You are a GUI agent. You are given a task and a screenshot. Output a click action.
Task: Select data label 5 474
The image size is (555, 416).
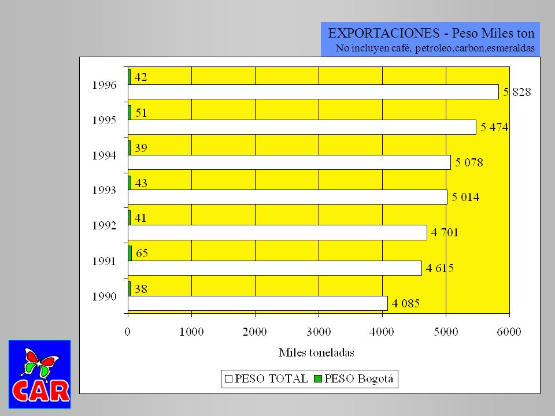pyautogui.click(x=494, y=127)
